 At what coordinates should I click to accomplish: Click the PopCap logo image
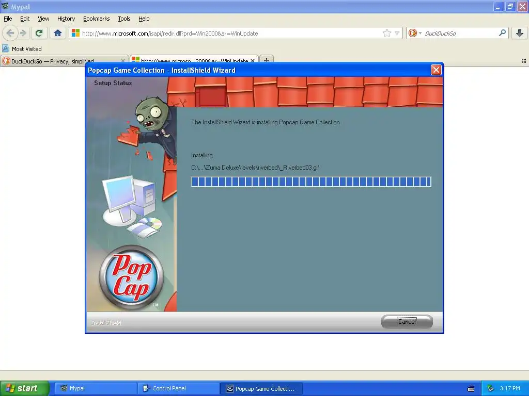click(x=131, y=277)
